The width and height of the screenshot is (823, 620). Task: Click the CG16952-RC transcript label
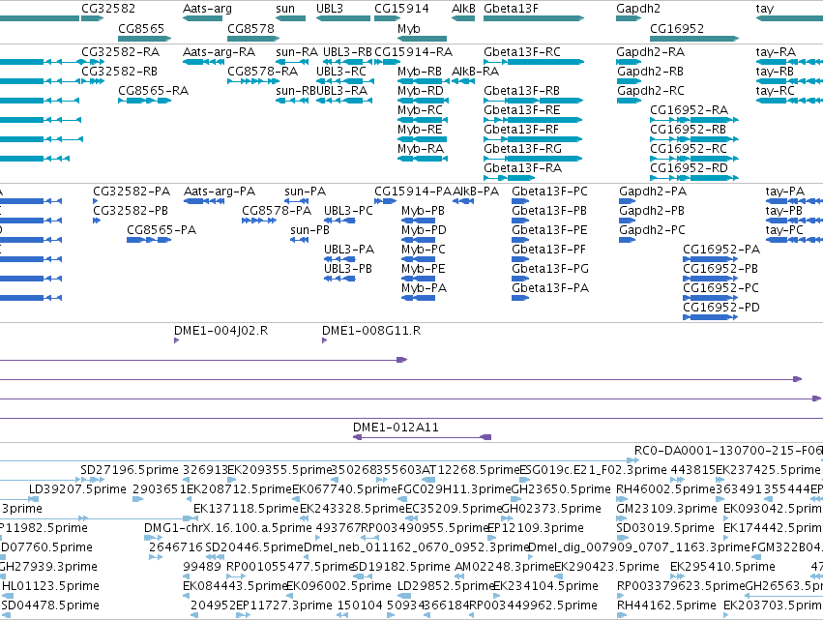click(689, 149)
